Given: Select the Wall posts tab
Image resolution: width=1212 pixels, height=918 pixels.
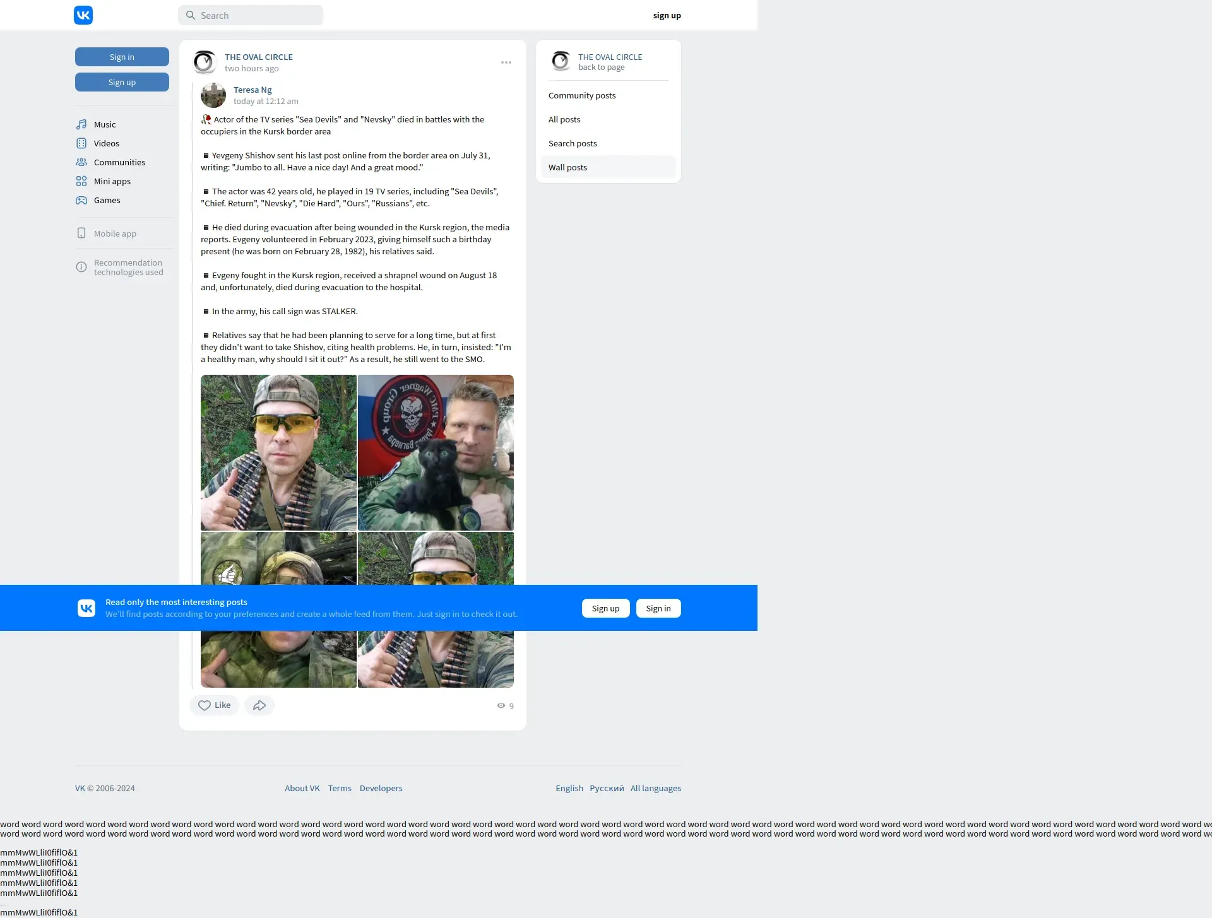Looking at the screenshot, I should click(608, 167).
